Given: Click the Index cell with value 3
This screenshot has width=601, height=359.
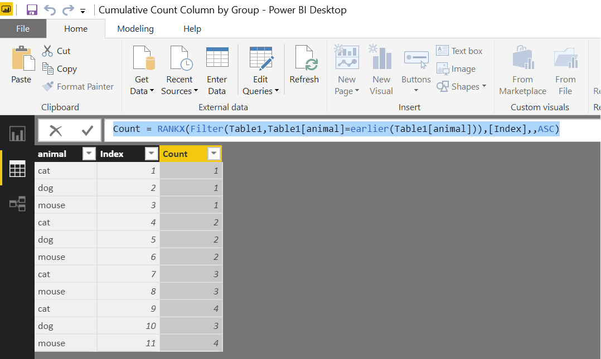Looking at the screenshot, I should (128, 205).
